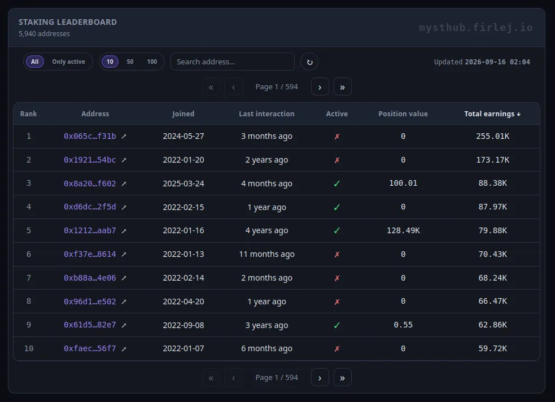Viewport: 555px width, 402px height.
Task: Open address 0xb88a…4e06
Action: point(90,278)
